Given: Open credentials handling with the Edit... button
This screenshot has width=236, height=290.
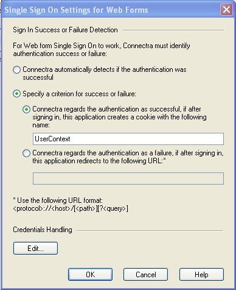Looking at the screenshot, I should tap(35, 248).
